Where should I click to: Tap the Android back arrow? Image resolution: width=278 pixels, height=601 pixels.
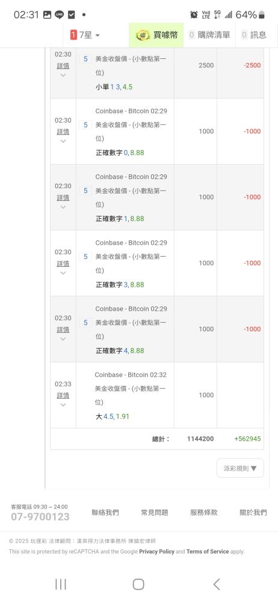pos(217,584)
